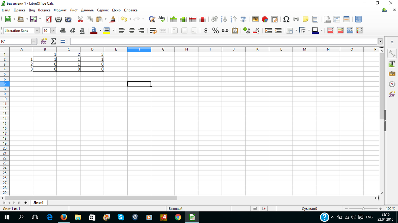This screenshot has height=223, width=398.
Task: Click the zoom 100 % status field
Action: [x=391, y=209]
